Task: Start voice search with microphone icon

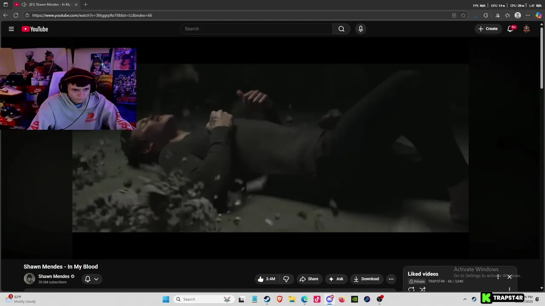Action: tap(361, 29)
